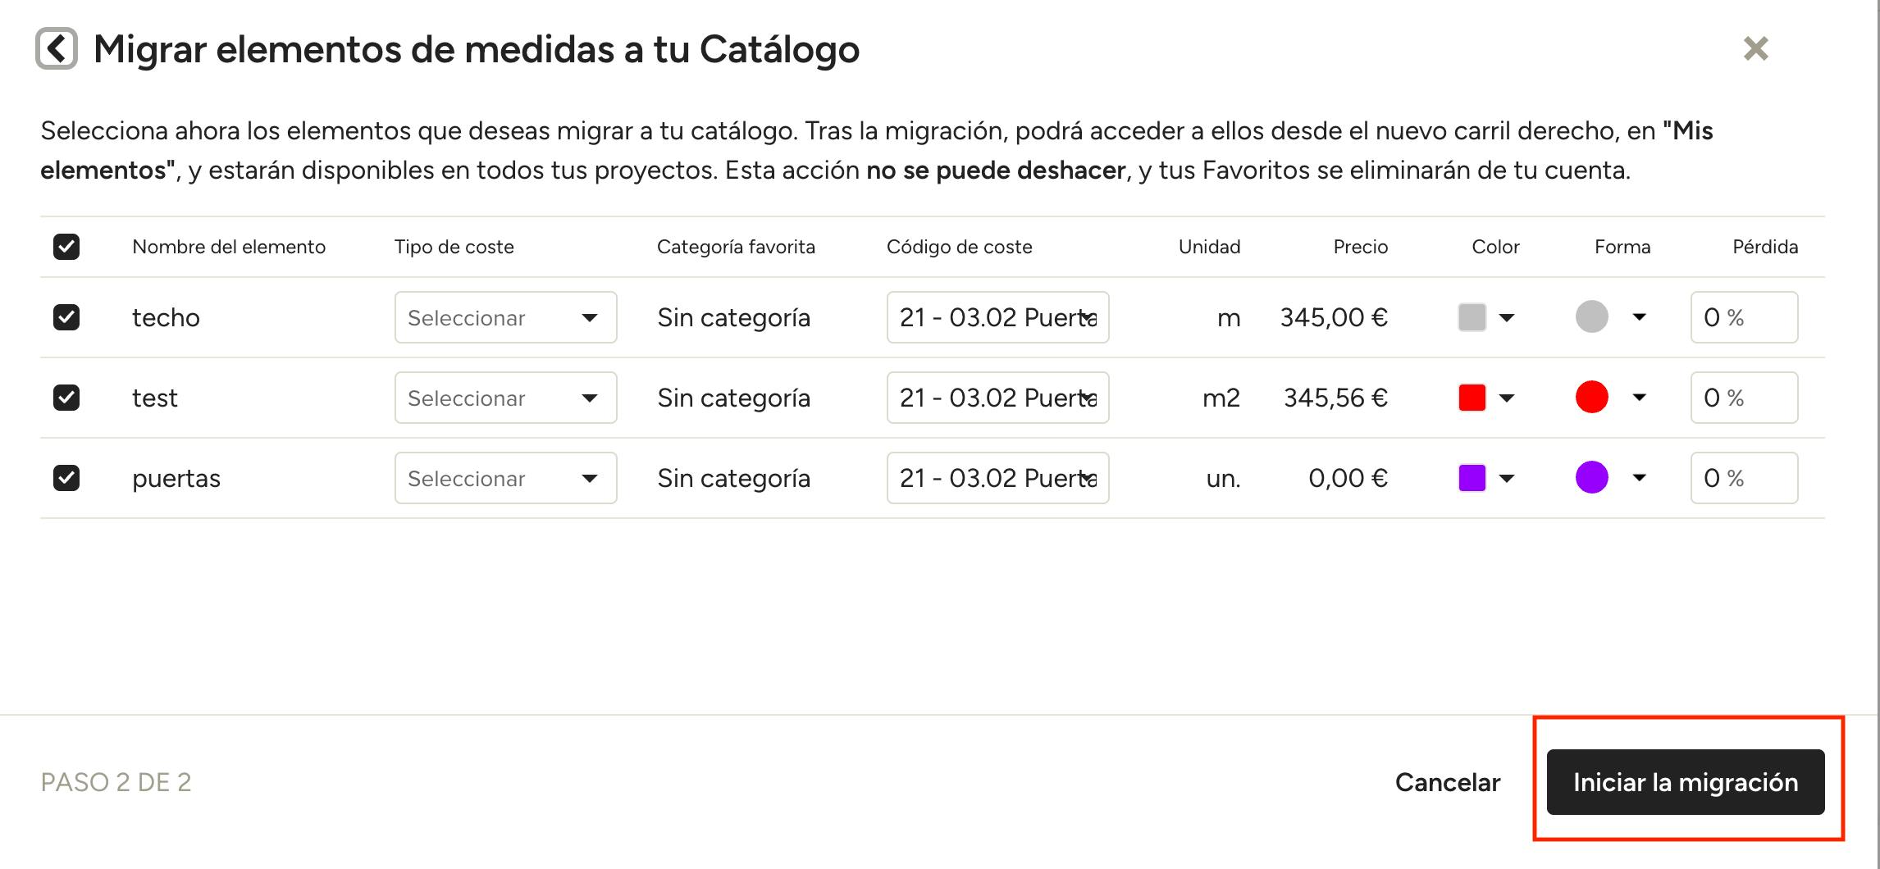The height and width of the screenshot is (869, 1880).
Task: Open Tipo de coste dropdown for techo
Action: (x=505, y=317)
